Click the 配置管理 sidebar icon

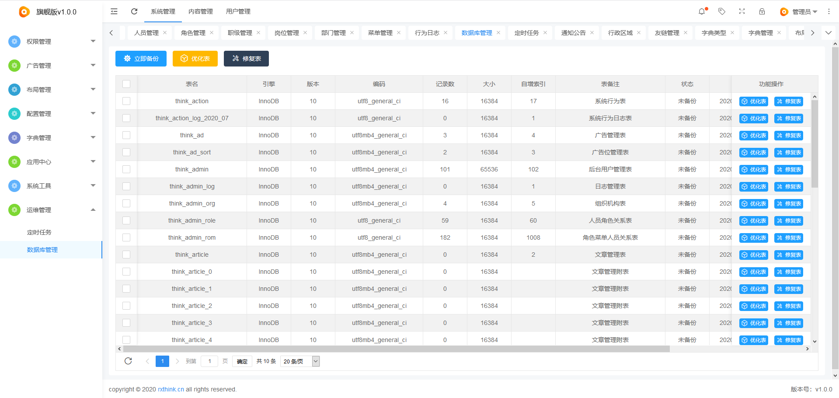[14, 113]
